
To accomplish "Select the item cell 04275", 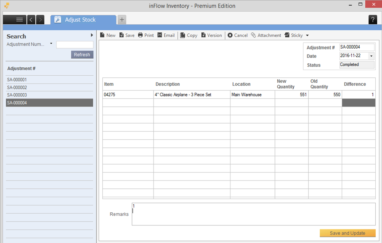I will (x=128, y=95).
